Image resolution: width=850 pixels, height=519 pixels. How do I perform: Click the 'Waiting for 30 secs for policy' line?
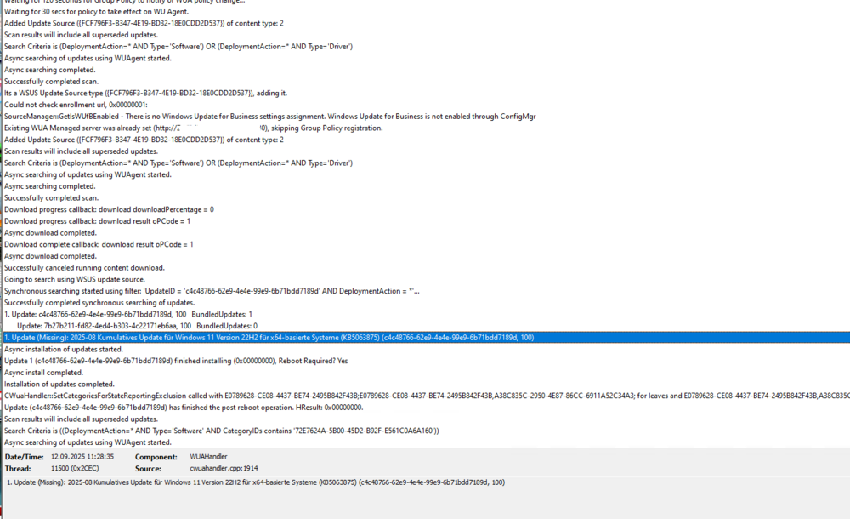coord(97,11)
